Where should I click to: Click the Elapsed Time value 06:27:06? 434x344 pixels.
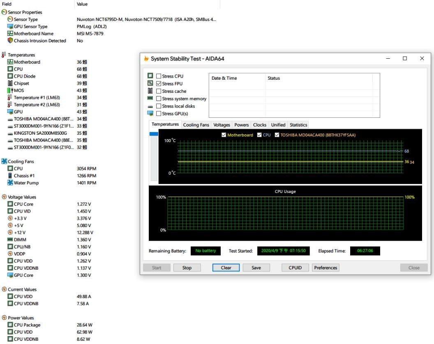tap(365, 251)
